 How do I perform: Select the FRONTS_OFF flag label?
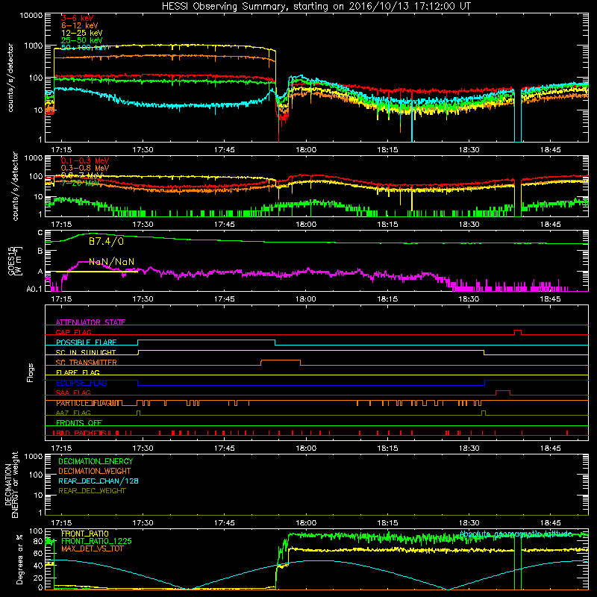coord(79,422)
